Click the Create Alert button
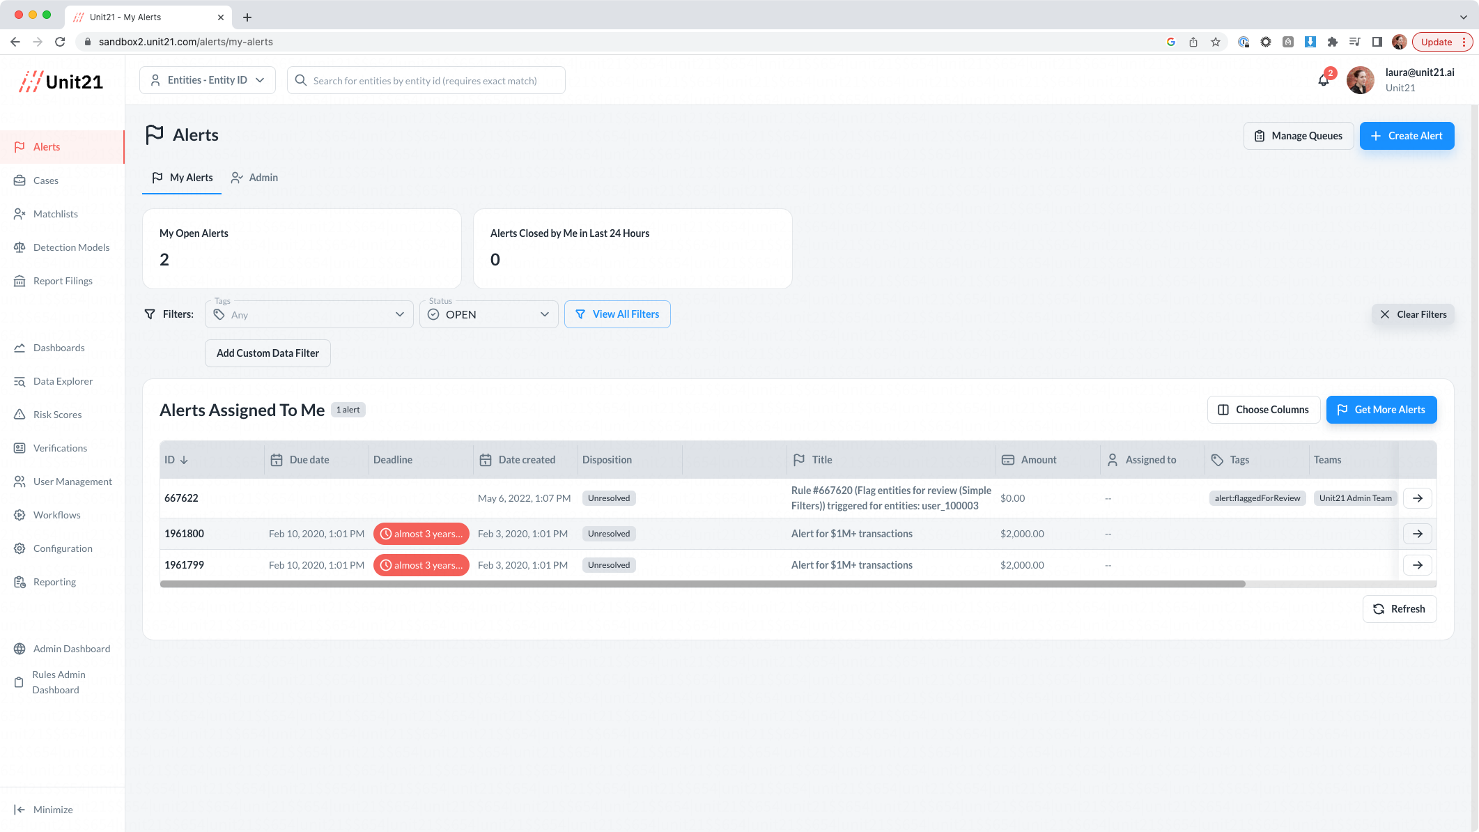The height and width of the screenshot is (832, 1479). (1407, 136)
